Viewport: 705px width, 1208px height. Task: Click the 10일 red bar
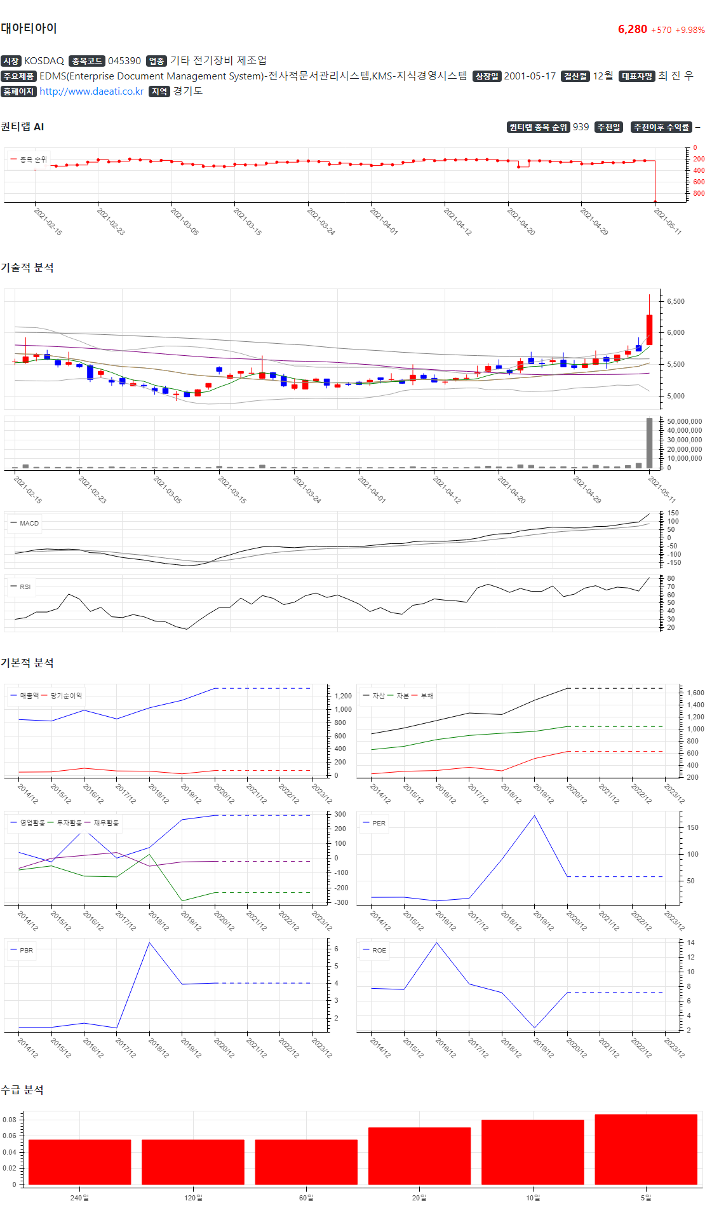coord(533,1152)
